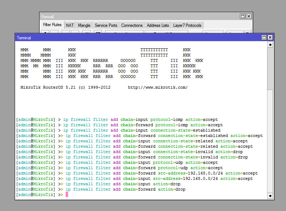The image size is (286, 211).
Task: Switch to the NAT tab
Action: tap(70, 25)
